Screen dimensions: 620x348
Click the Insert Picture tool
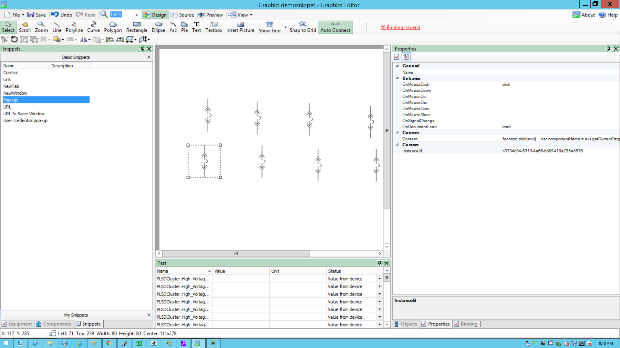(240, 27)
